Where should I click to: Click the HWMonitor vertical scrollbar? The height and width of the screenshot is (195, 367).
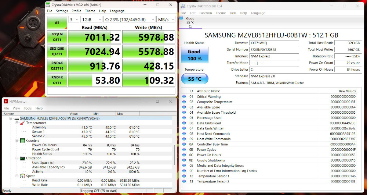[x=174, y=155]
